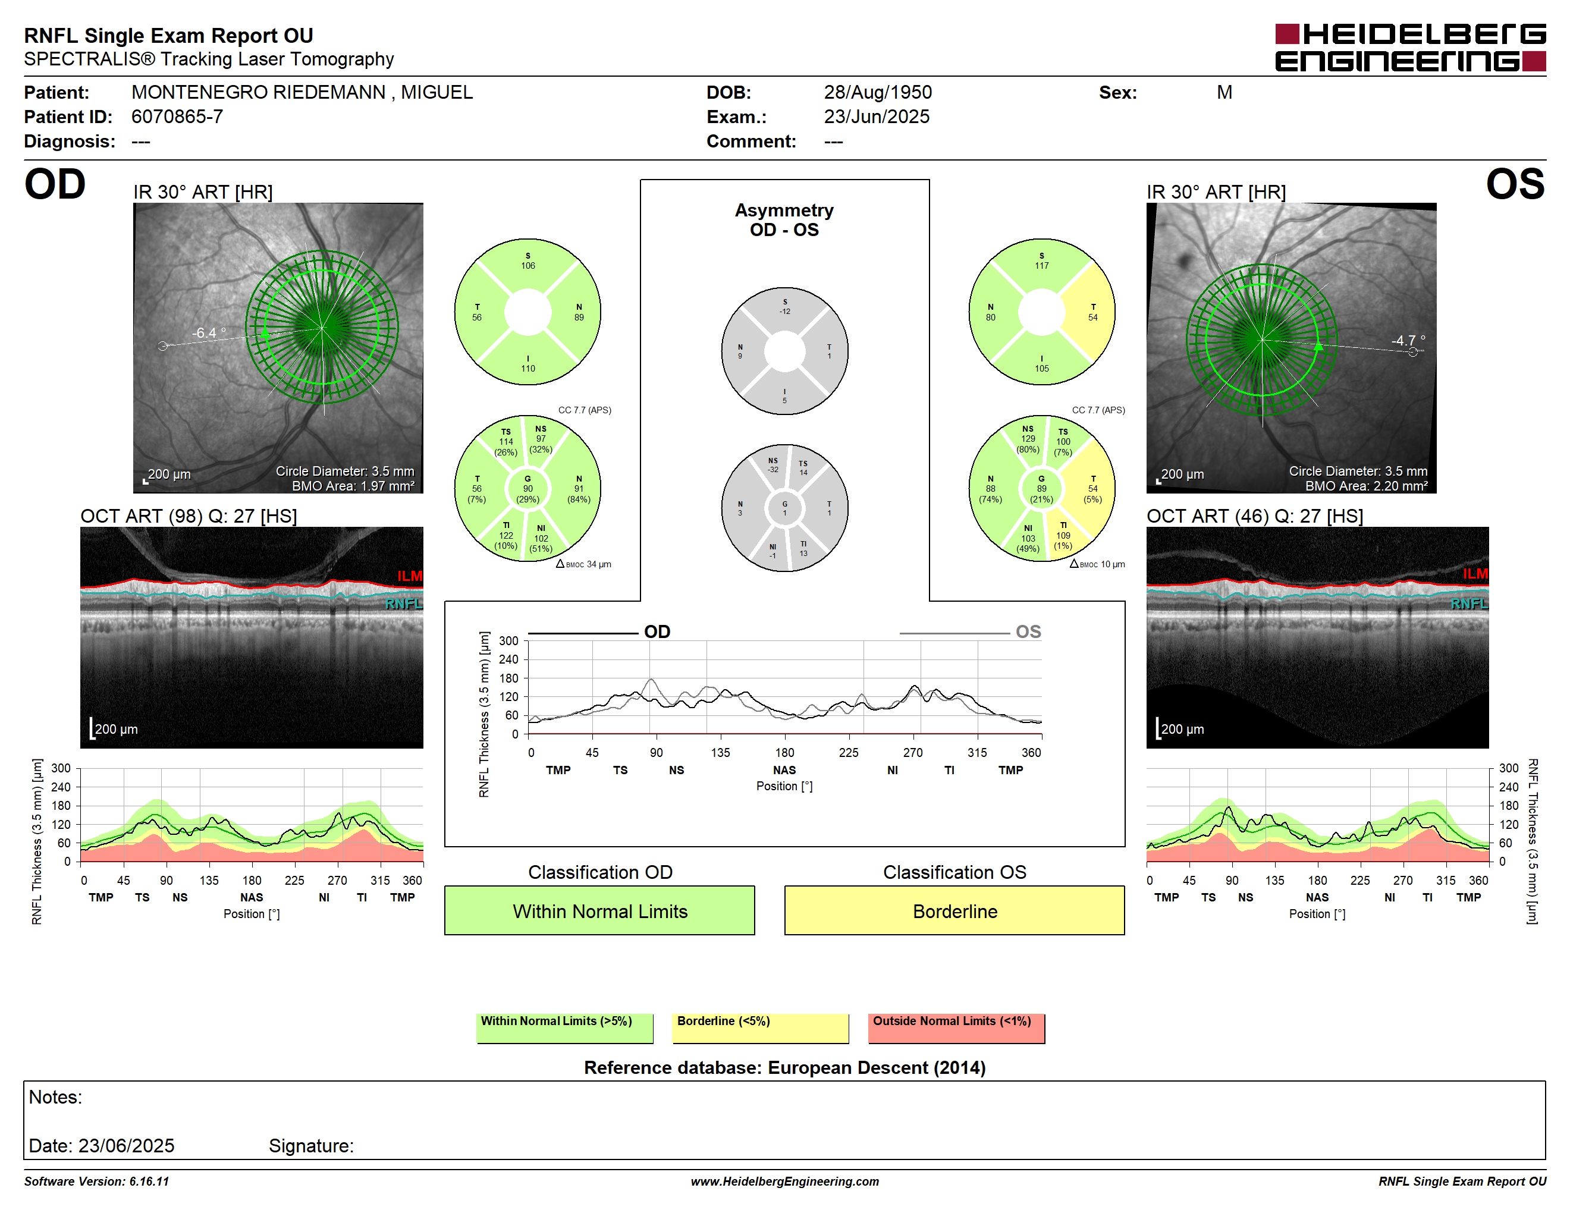This screenshot has height=1213, width=1570.
Task: Click the OS 'ΔBMOC 10 µm' label
Action: coord(1097,564)
